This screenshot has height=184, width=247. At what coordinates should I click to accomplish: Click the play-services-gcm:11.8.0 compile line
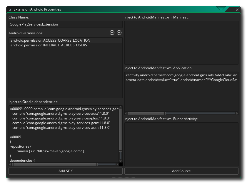pyautogui.click(x=61, y=123)
